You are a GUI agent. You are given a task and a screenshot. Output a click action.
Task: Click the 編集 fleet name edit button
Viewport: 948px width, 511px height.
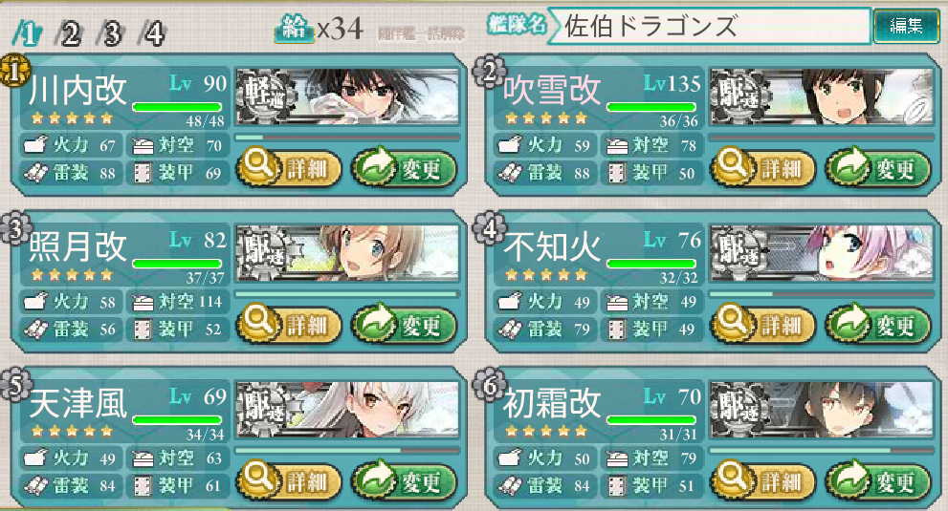906,26
